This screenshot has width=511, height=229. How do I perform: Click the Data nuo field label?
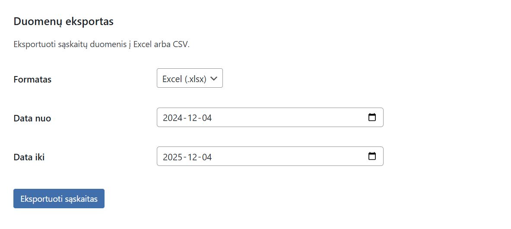click(32, 118)
